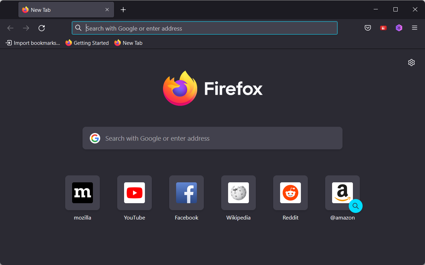Open the Getting Started bookmark

pos(87,43)
